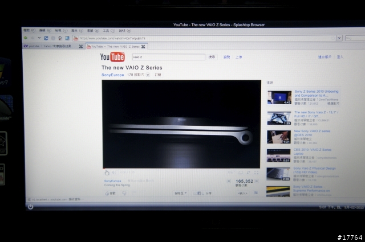Open the 書籤 (B) menu

coord(93,31)
